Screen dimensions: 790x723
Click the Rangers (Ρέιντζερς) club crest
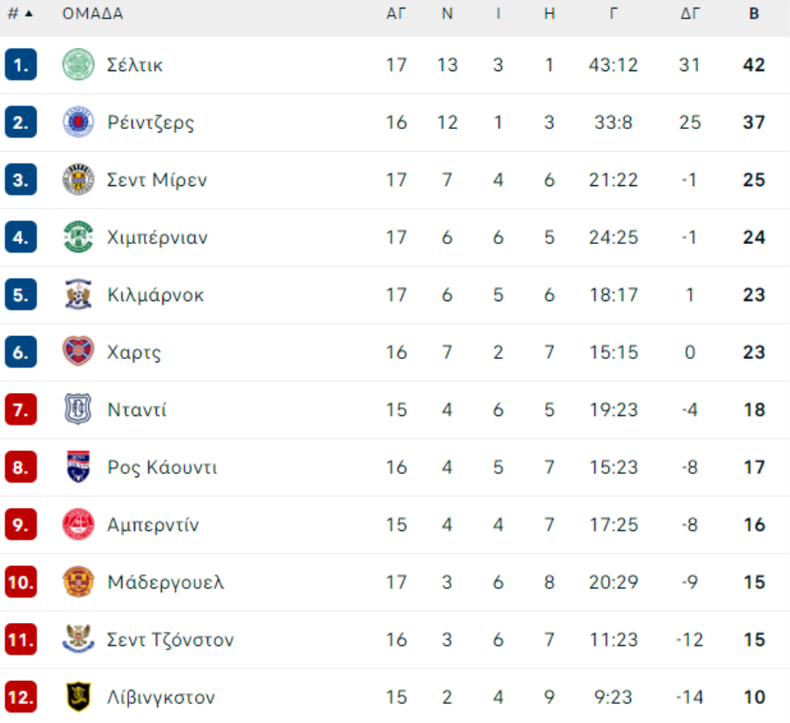coord(78,122)
